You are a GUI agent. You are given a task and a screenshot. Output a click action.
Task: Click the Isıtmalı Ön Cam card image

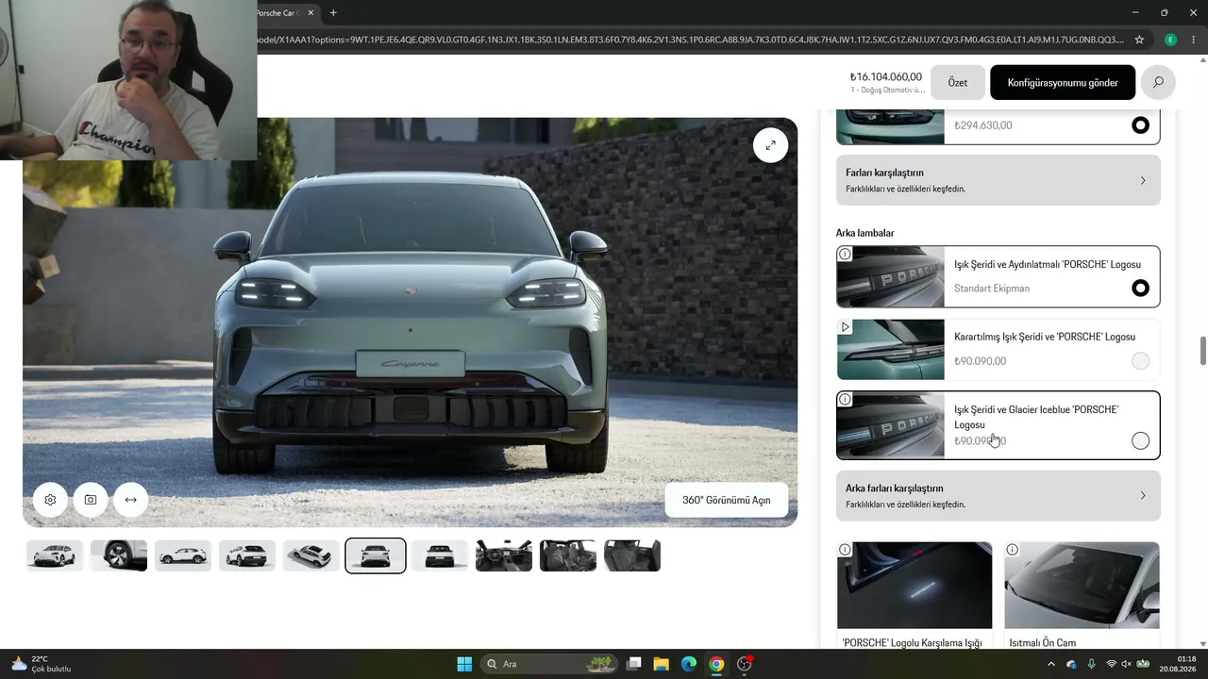click(1082, 585)
